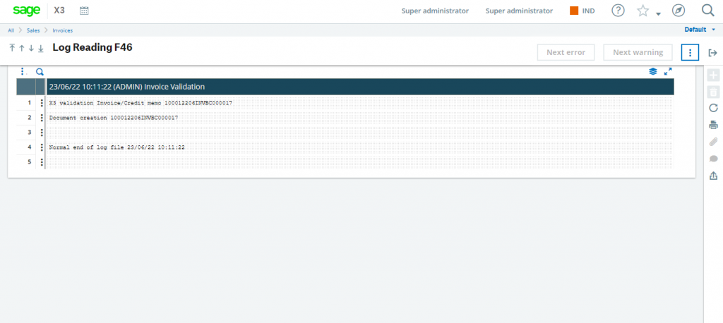
Task: Go to last record arrow
Action: (40, 48)
